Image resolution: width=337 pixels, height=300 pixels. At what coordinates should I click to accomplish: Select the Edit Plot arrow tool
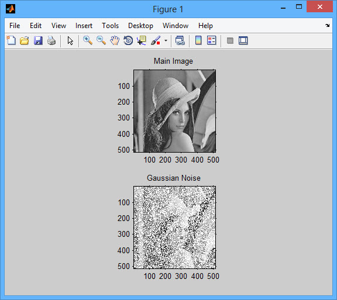70,40
